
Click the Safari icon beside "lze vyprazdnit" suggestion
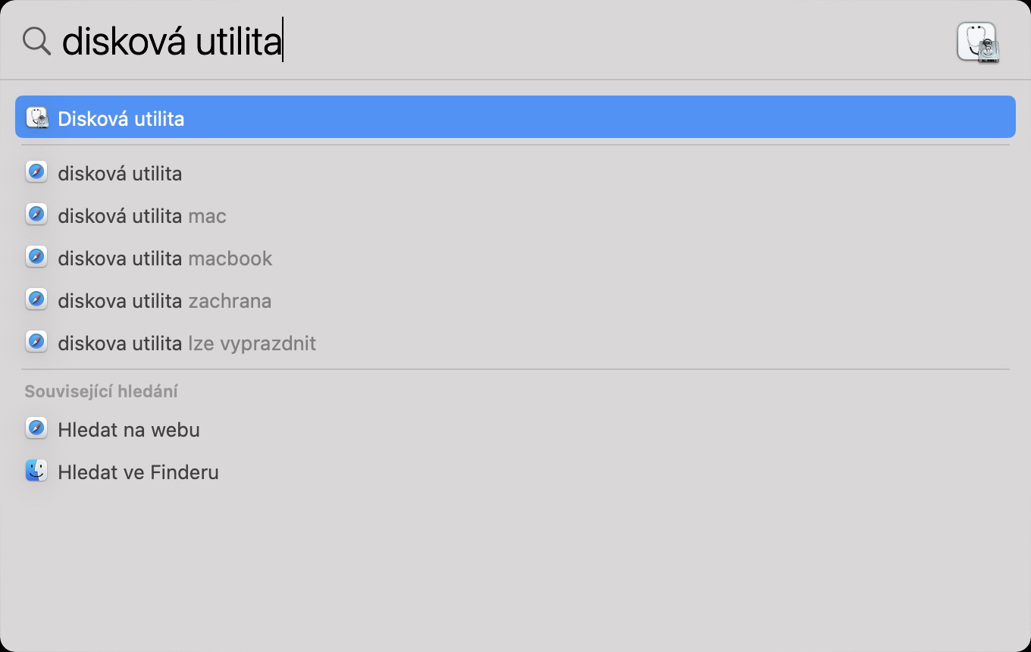point(36,343)
